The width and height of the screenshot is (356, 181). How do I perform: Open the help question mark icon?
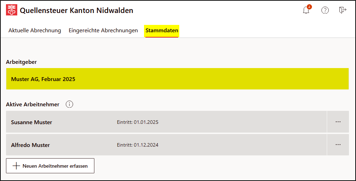tap(325, 11)
